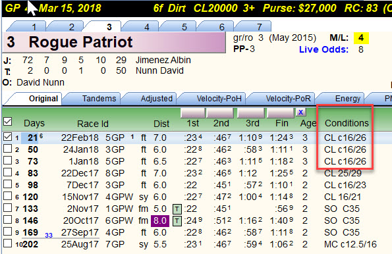Click the trainer name Nunn David
The image size is (392, 254).
pos(159,70)
